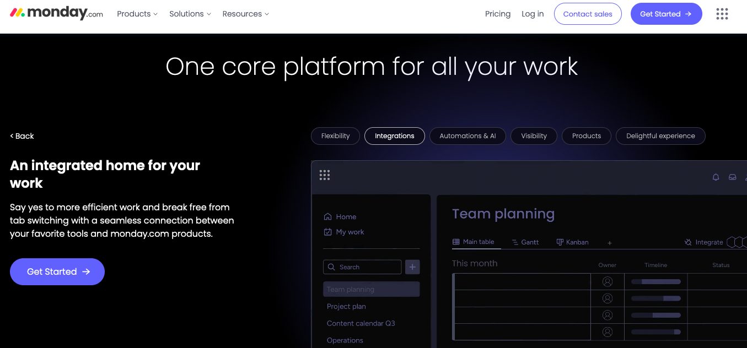The width and height of the screenshot is (747, 348).
Task: Click the Kanban board icon
Action: 560,242
